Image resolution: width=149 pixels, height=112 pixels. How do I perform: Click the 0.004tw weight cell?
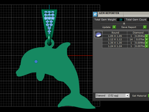tap(140, 36)
